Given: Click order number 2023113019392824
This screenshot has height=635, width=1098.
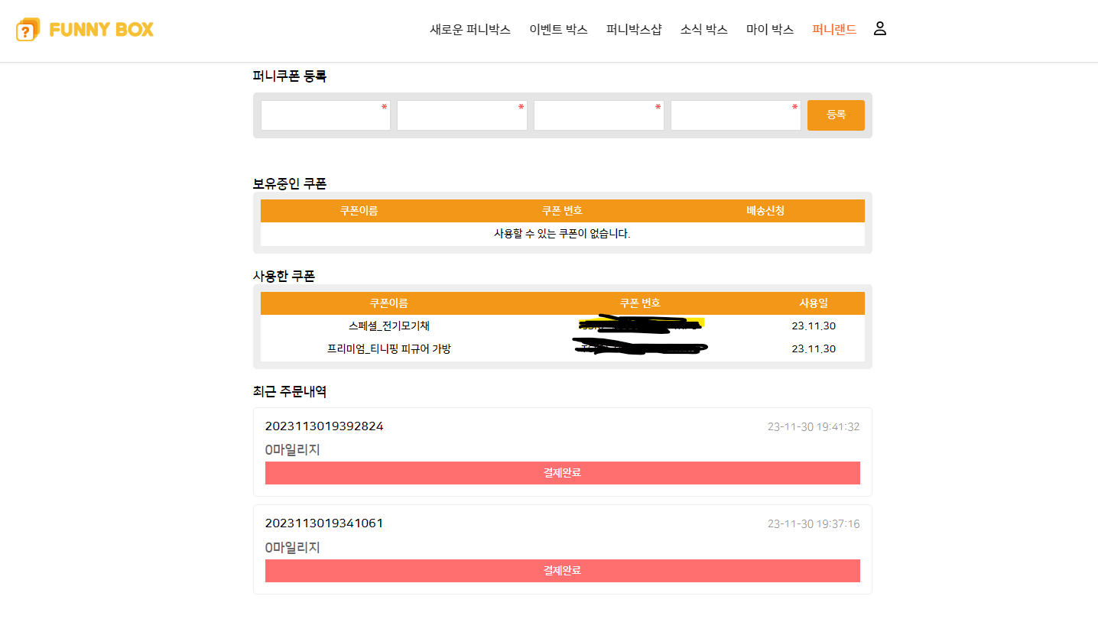Looking at the screenshot, I should point(324,426).
